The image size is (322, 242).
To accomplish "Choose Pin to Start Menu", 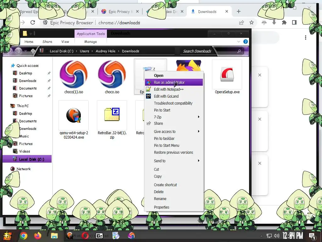I will pyautogui.click(x=174, y=146).
